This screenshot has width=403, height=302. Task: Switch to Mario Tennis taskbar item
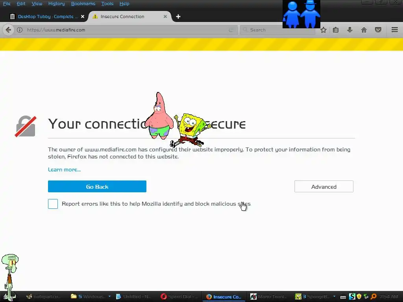[268, 297]
